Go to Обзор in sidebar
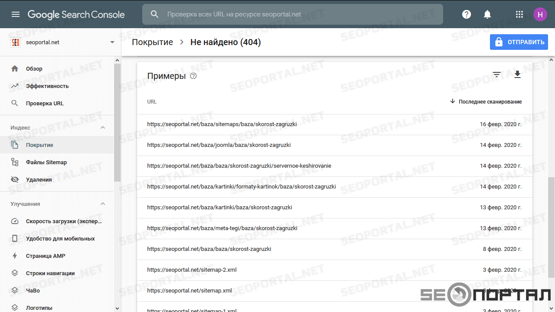555x312 pixels. point(34,68)
